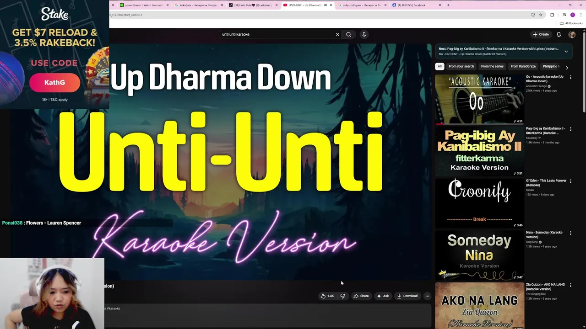
Task: Click the Ask button
Action: click(383, 296)
